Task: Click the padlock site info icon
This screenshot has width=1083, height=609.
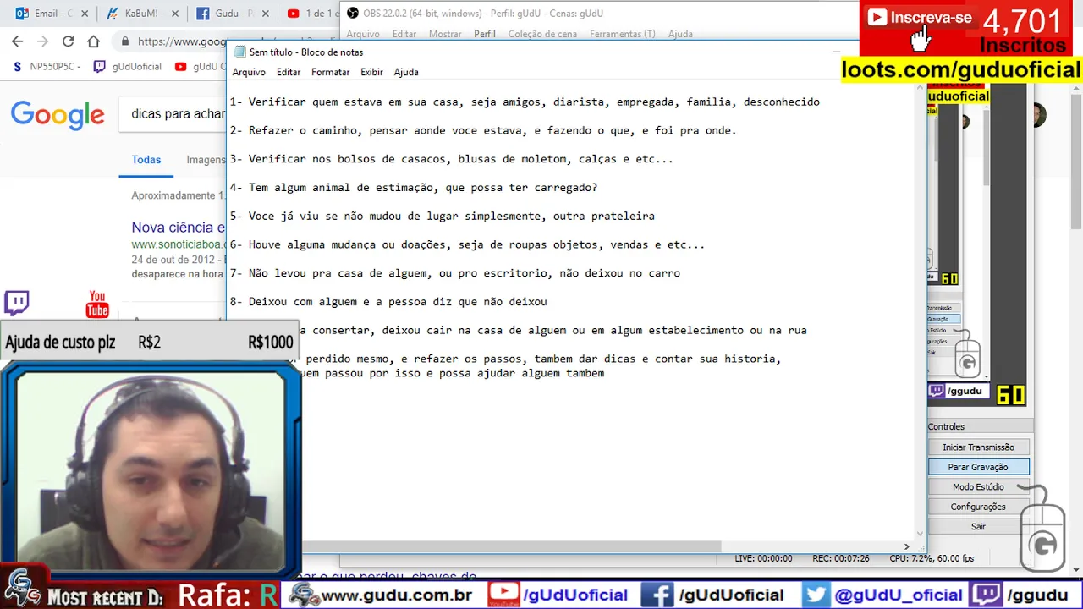Action: [125, 41]
